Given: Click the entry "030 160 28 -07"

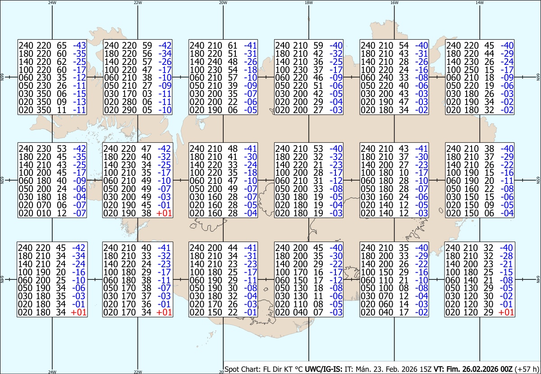Looking at the screenshot, I should tap(224, 197).
